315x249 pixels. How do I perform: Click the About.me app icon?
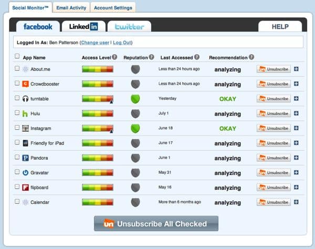(25, 69)
